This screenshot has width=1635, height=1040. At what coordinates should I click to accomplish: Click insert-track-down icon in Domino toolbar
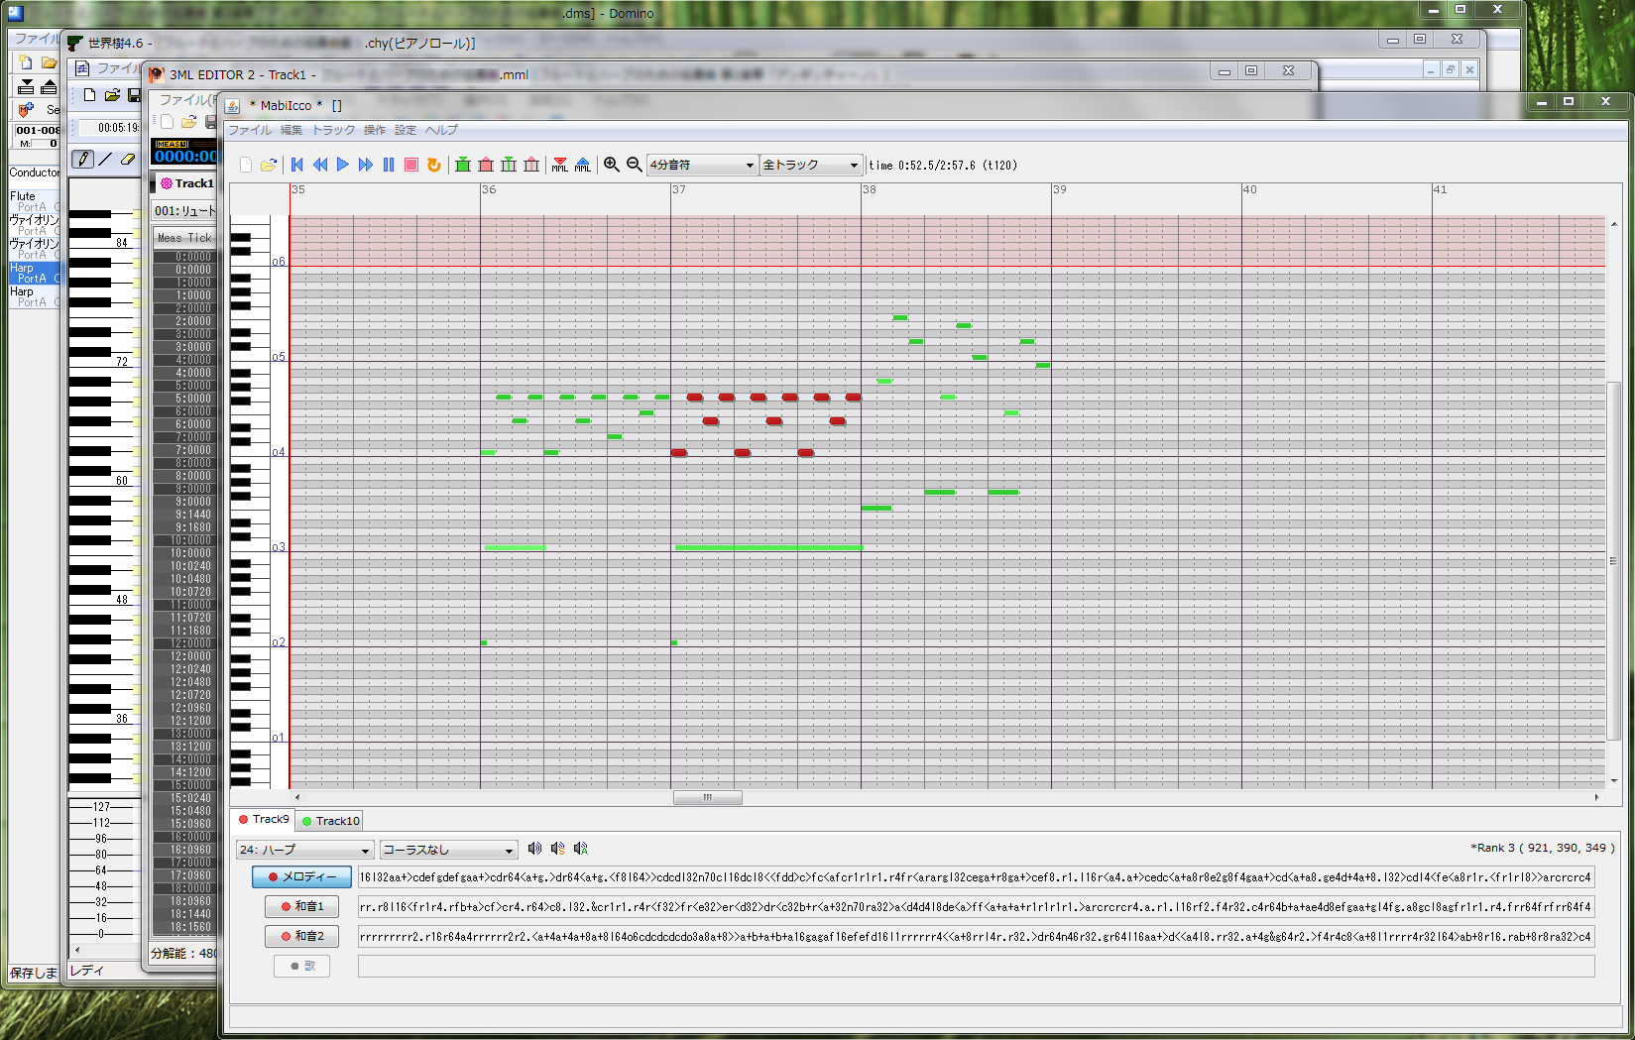tap(27, 86)
